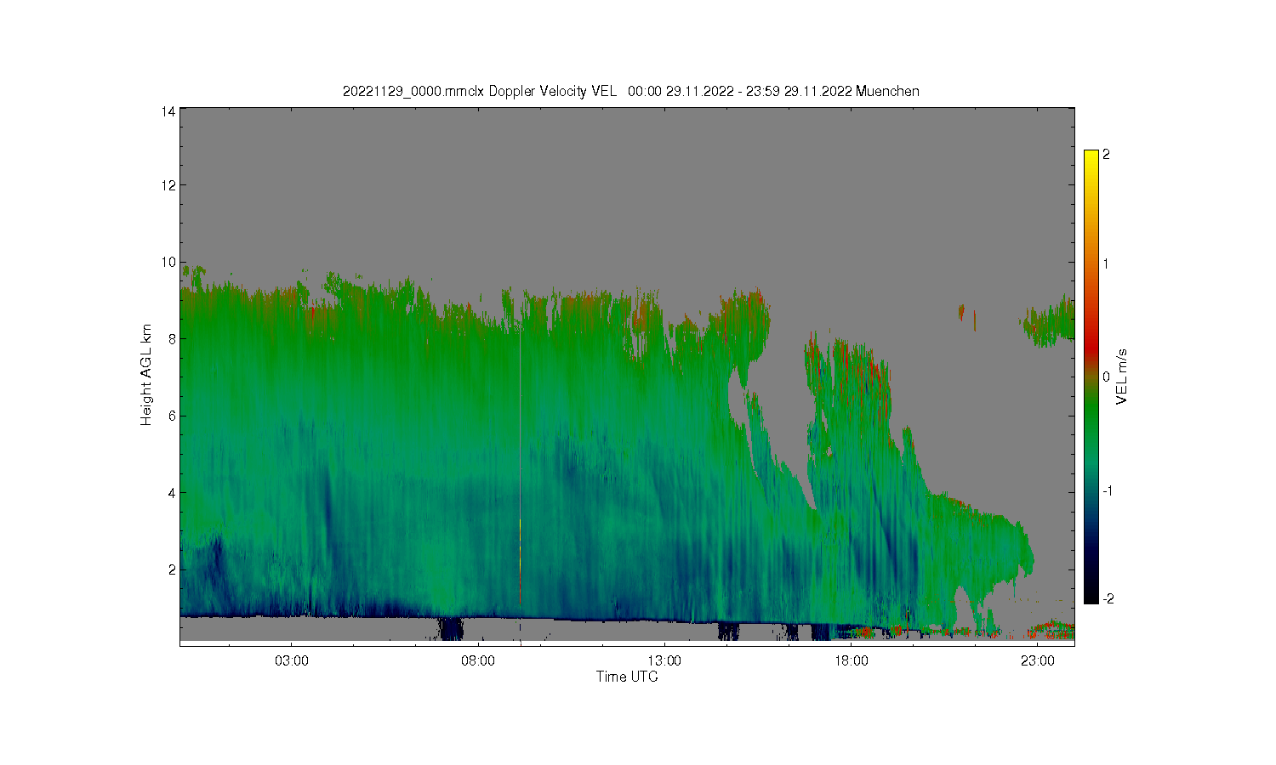This screenshot has height=765, width=1276.
Task: Click the height tick label 6
Action: 172,416
